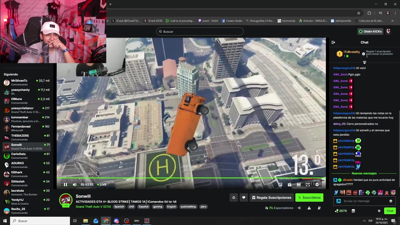Open the harmonicity bookmark

pyautogui.click(x=286, y=21)
